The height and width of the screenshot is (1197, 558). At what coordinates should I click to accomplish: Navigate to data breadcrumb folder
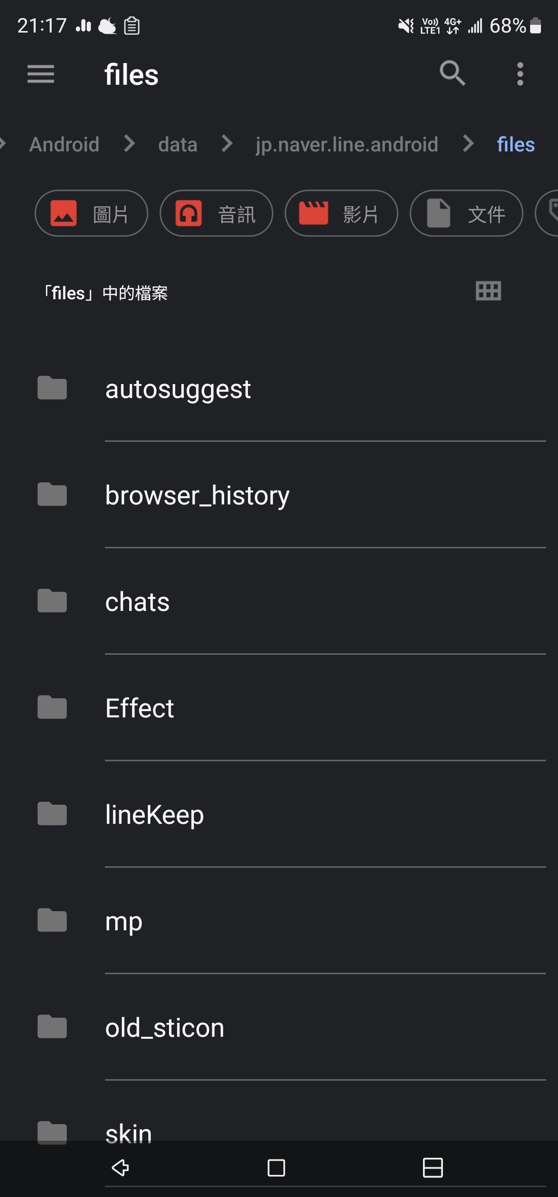(178, 144)
